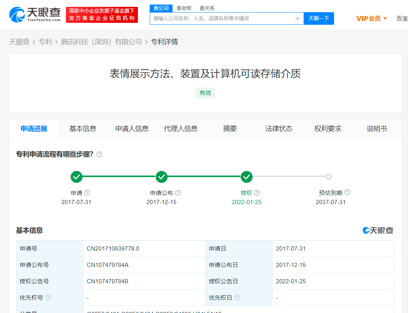Click the help icon next to 申请公布 step
This screenshot has width=408, height=313.
coord(178,193)
